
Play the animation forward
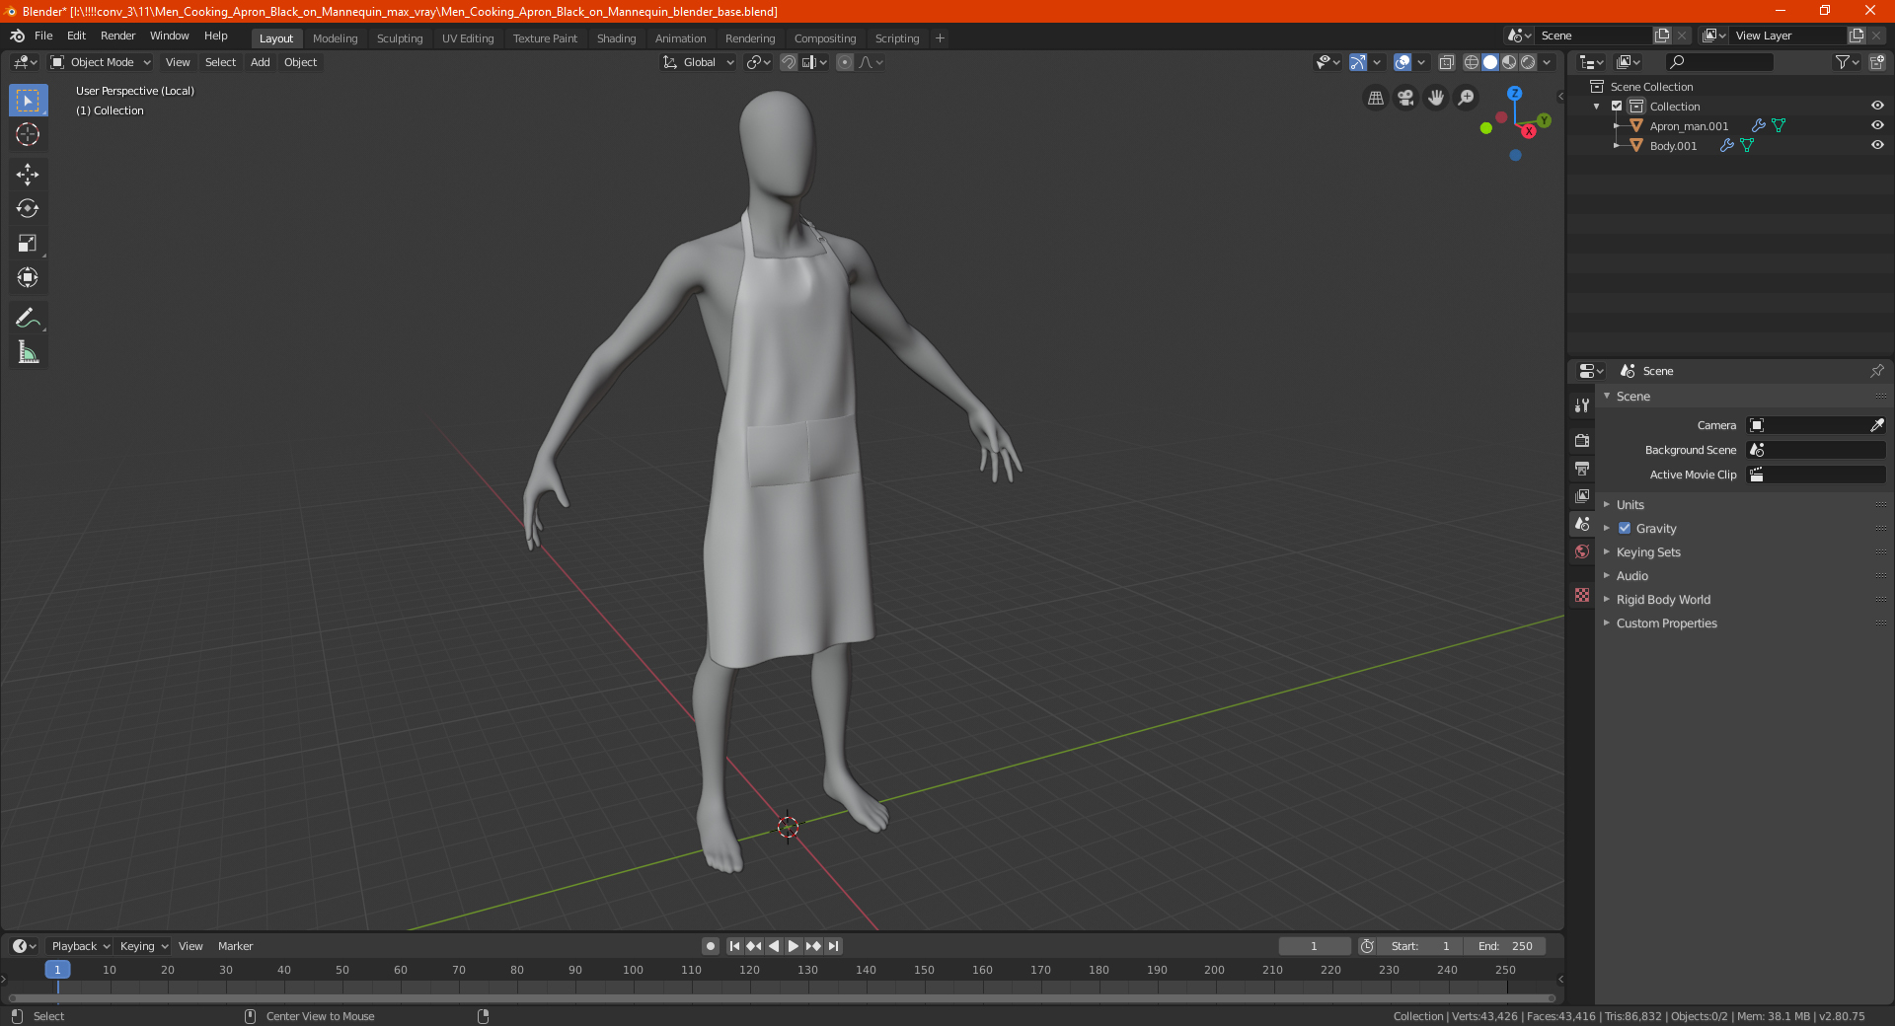coord(794,946)
